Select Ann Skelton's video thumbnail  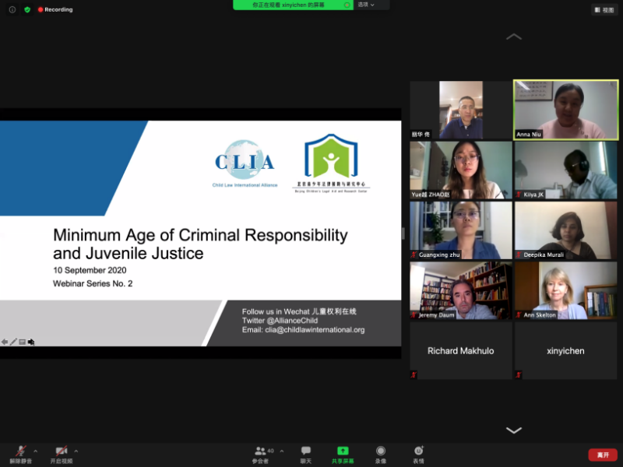click(x=565, y=290)
